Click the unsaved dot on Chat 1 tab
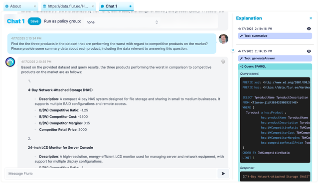Screen dimensions: 319x184 point(131,6)
